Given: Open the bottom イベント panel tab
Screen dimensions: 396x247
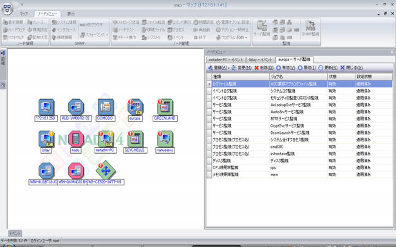Looking at the screenshot, I should (x=15, y=233).
